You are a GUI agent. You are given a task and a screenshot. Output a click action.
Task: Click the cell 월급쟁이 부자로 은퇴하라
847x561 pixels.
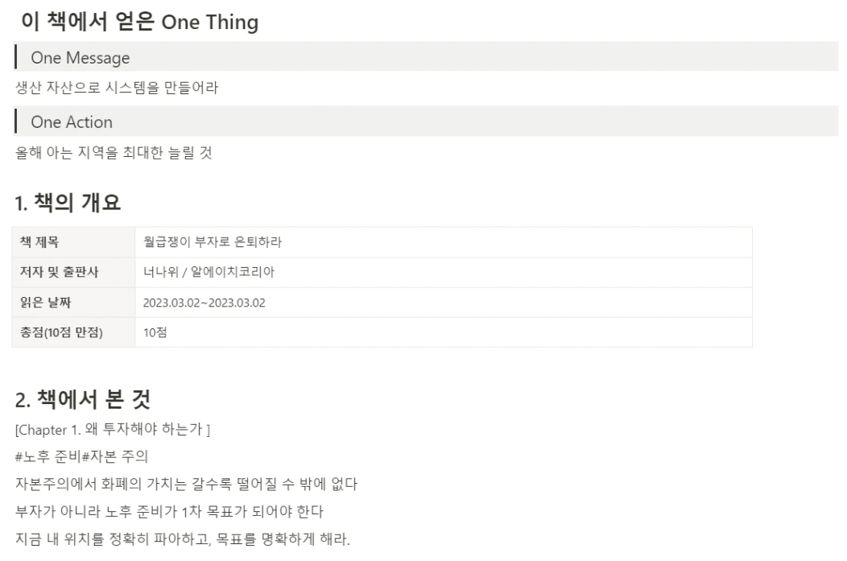[x=444, y=242]
